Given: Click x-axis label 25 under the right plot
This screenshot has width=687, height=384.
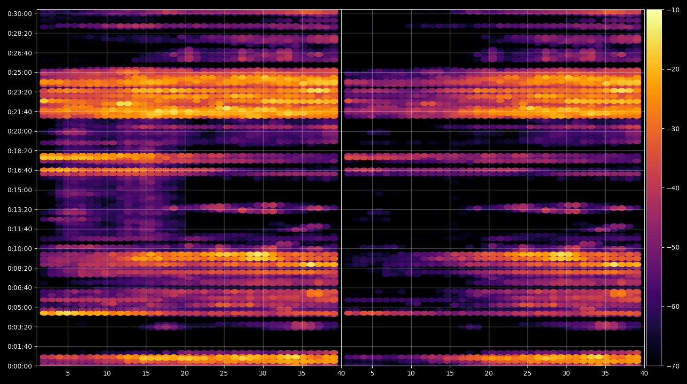Looking at the screenshot, I should [x=527, y=373].
